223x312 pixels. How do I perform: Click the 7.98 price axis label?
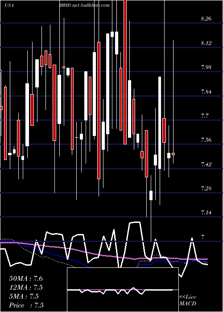(x=206, y=67)
